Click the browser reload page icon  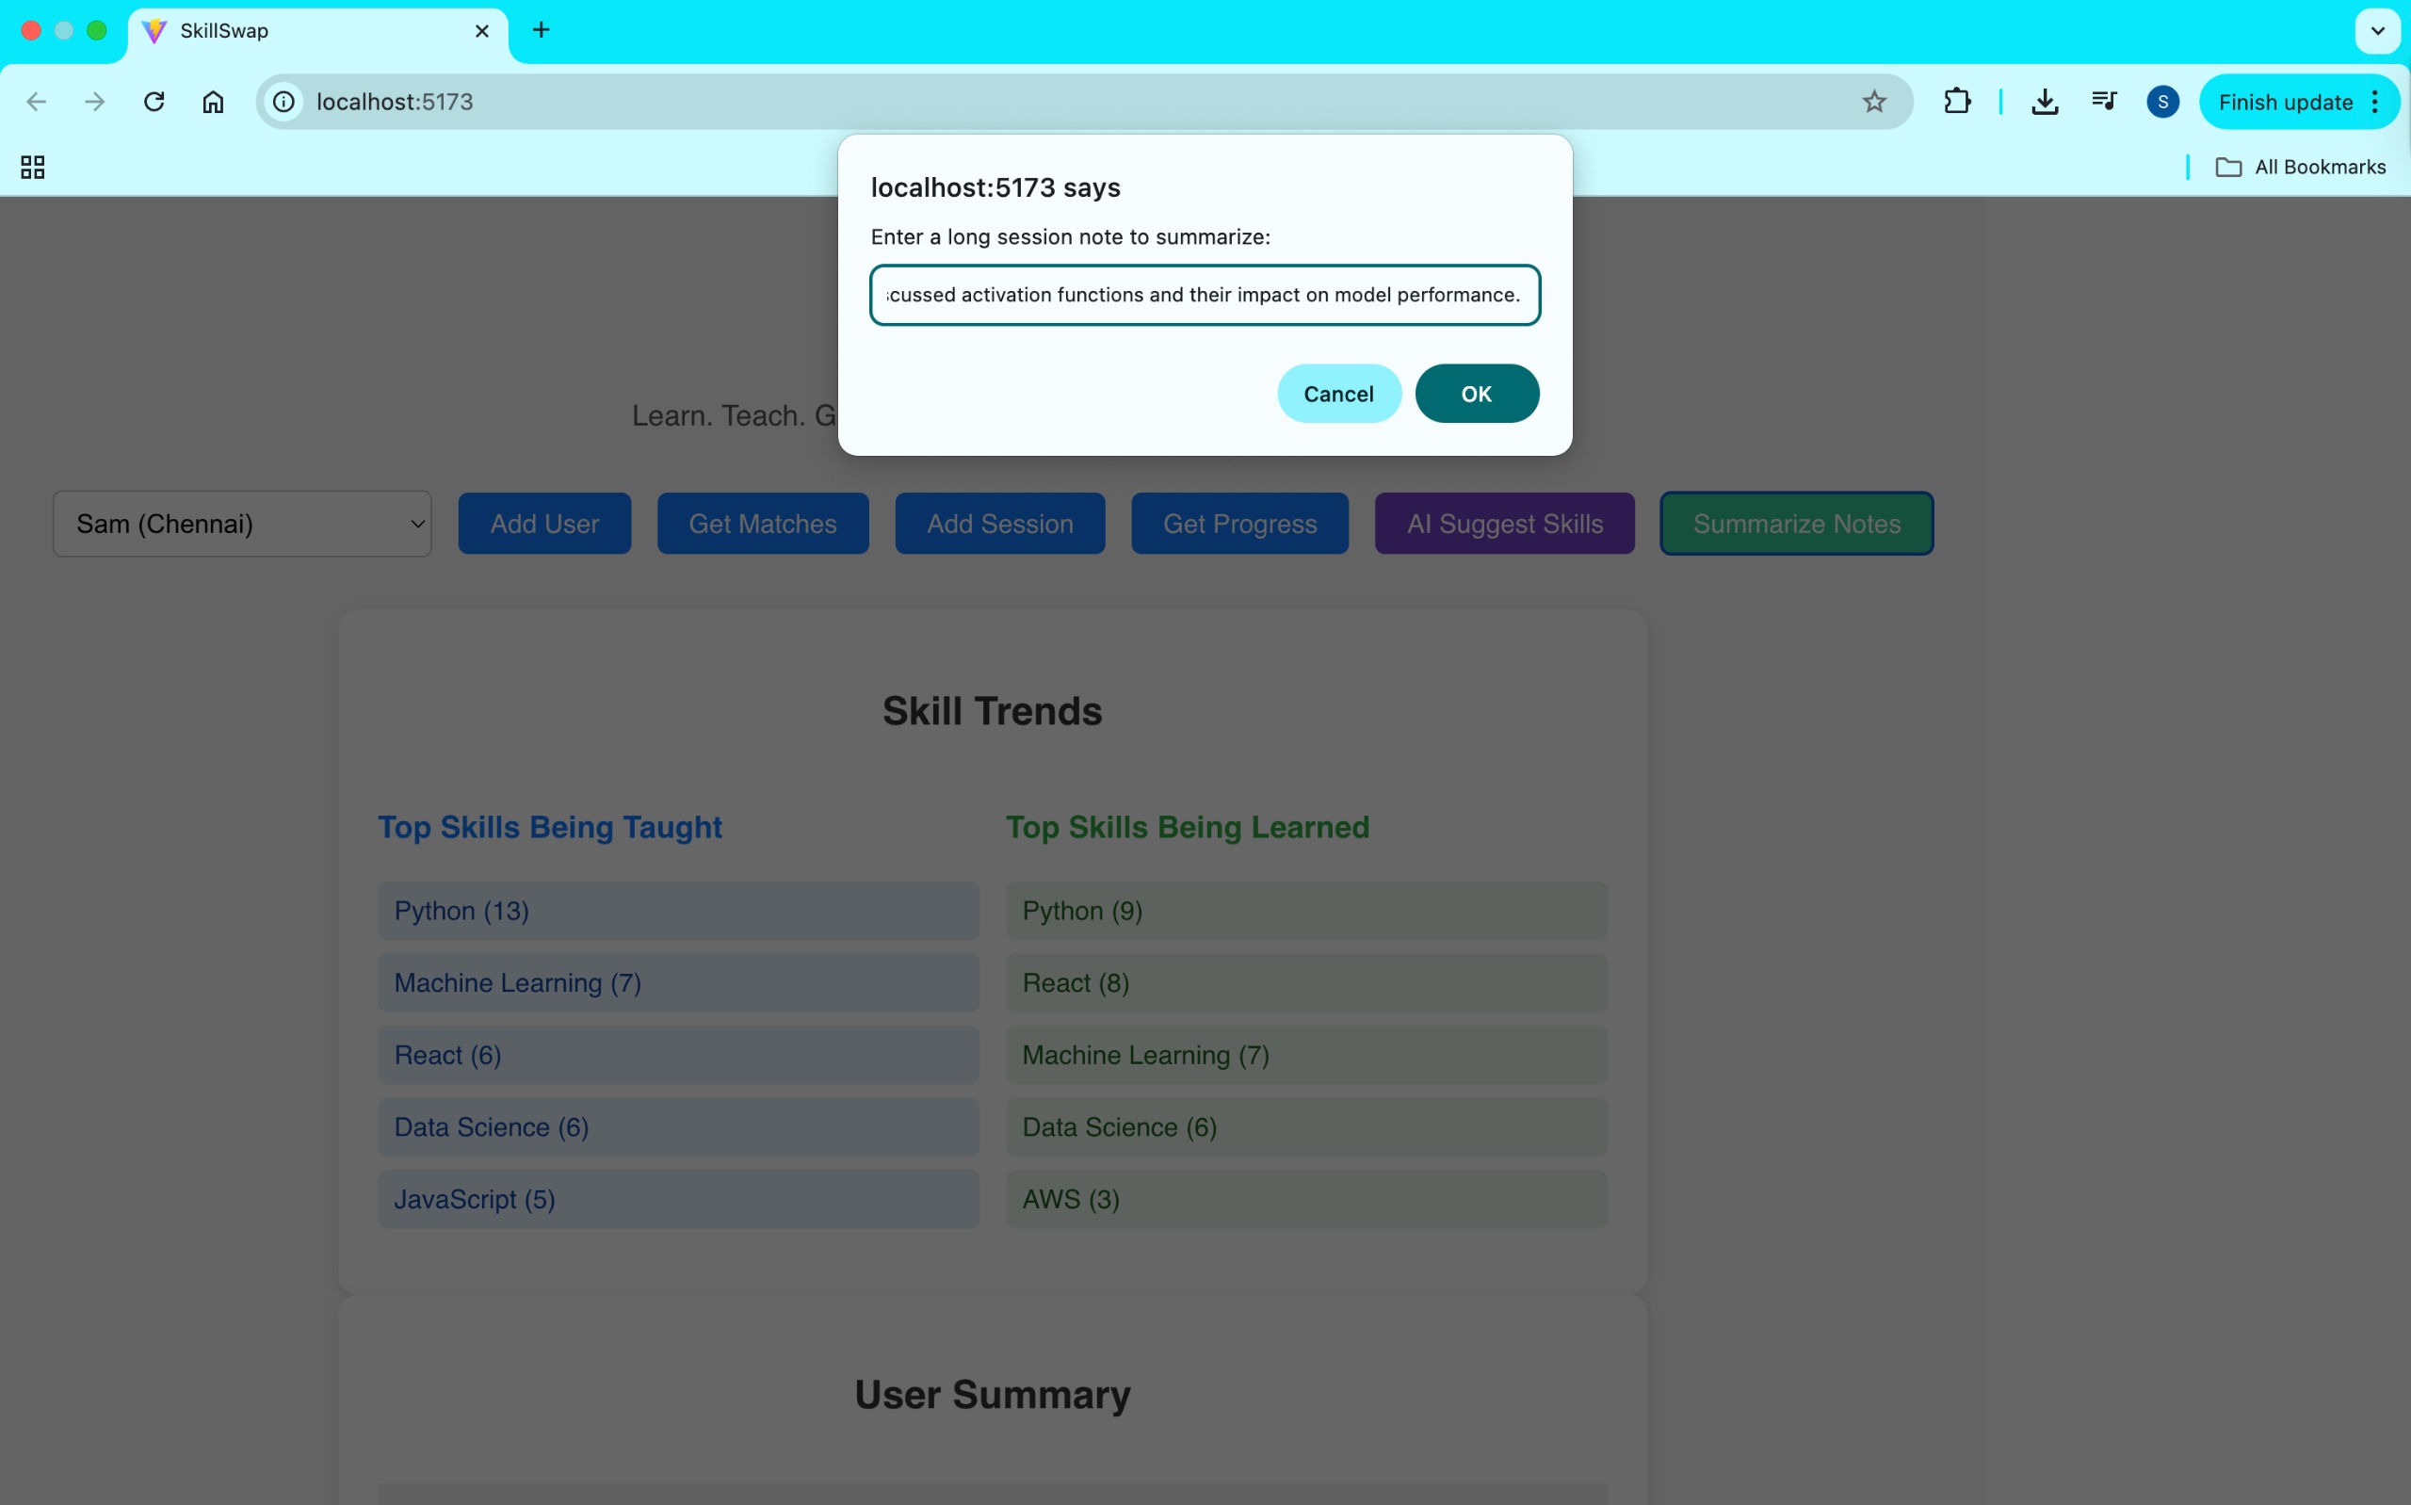pyautogui.click(x=154, y=102)
